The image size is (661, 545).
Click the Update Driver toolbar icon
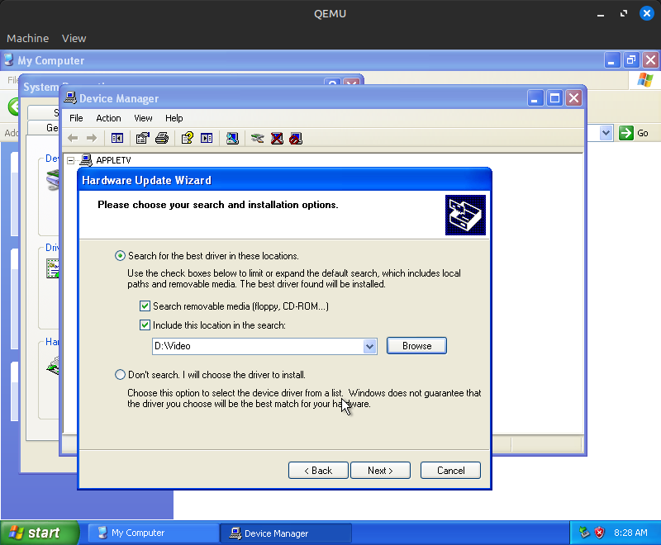pos(257,138)
